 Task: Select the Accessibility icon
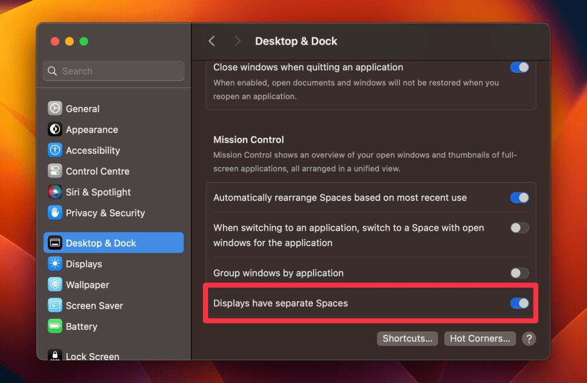(x=55, y=151)
